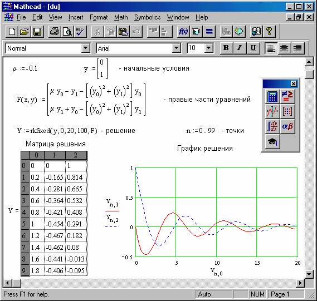This screenshot has width=317, height=301.
Task: Select align left paragraph button
Action: [271, 48]
